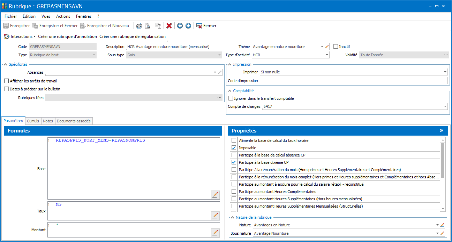Open Compte de charges dropdown
The width and height of the screenshot is (452, 242).
click(445, 106)
